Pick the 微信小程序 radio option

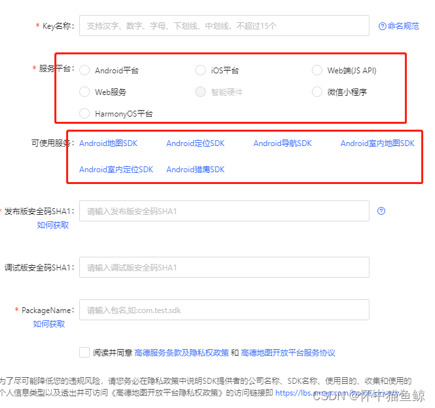317,92
